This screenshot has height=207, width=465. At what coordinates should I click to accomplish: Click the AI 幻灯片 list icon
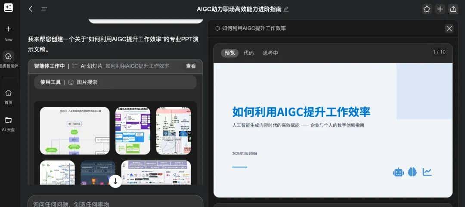pyautogui.click(x=75, y=66)
